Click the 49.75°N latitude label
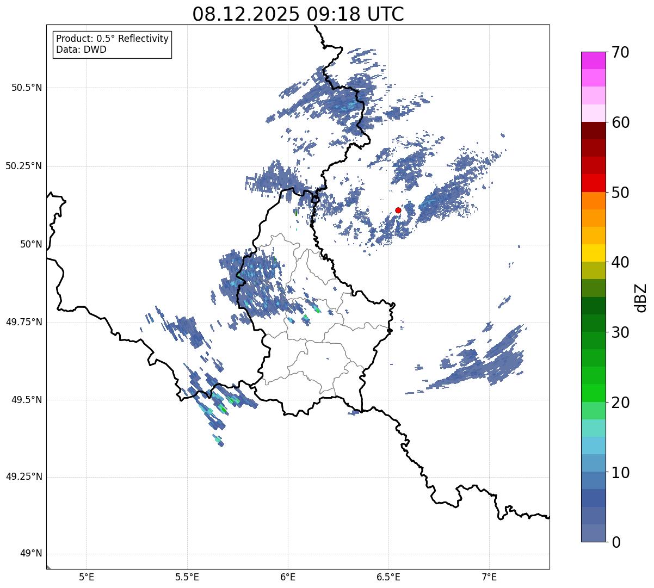The width and height of the screenshot is (654, 588). [24, 322]
